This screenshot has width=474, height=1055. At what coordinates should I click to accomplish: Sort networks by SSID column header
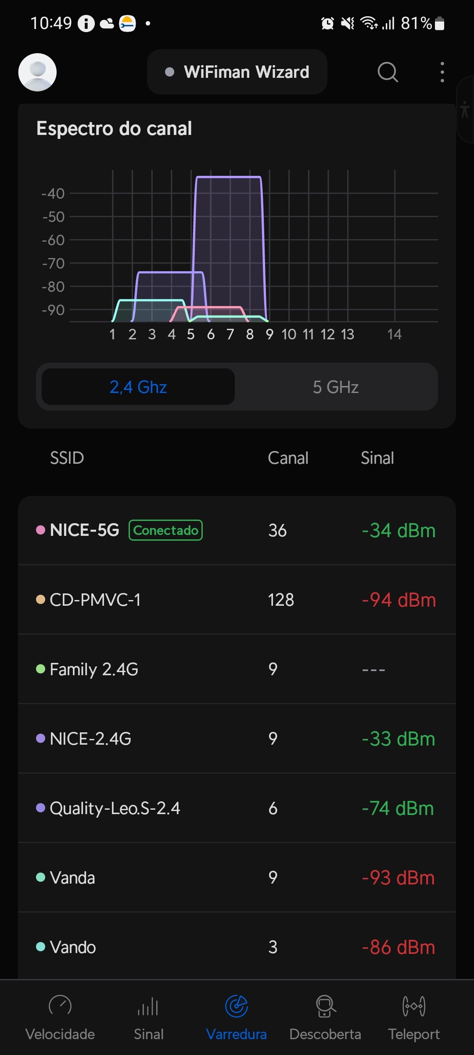pyautogui.click(x=67, y=458)
